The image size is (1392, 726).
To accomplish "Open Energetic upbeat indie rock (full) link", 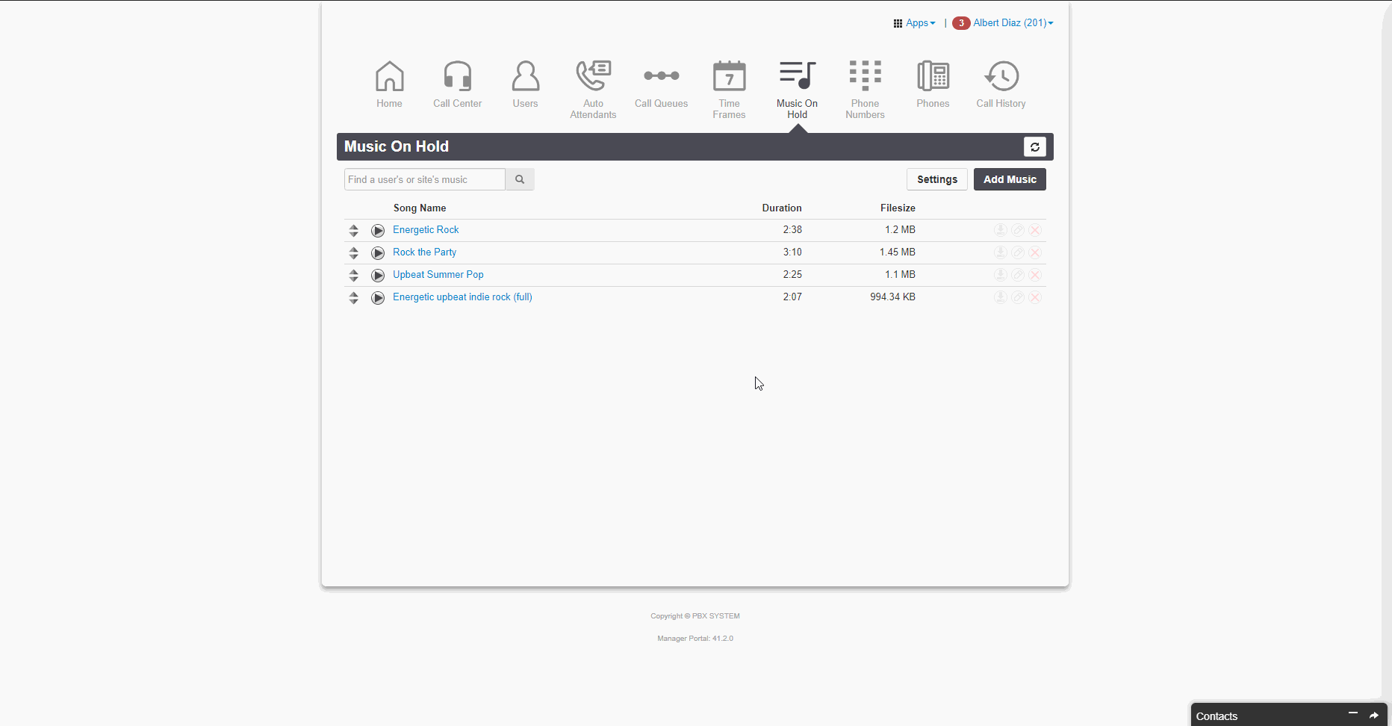I will (462, 297).
